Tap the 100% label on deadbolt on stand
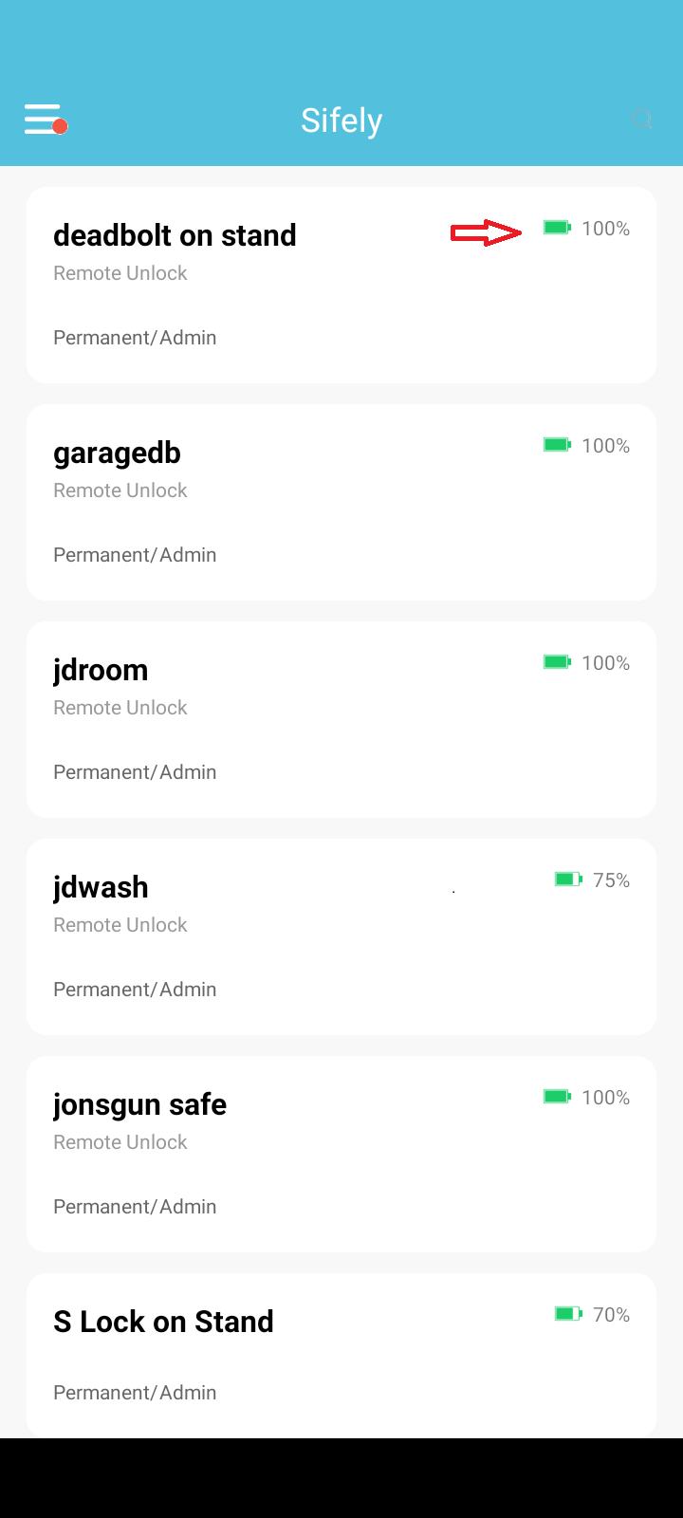The height and width of the screenshot is (1518, 683). (606, 229)
